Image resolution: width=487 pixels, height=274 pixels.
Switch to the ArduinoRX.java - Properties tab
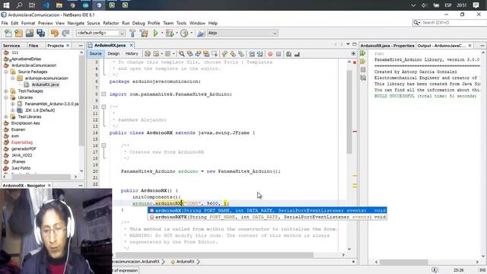point(387,46)
